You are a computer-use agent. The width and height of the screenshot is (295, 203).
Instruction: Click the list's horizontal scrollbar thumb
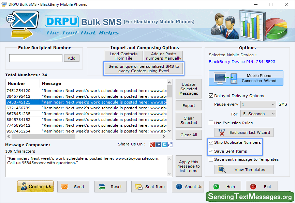coord(43,137)
